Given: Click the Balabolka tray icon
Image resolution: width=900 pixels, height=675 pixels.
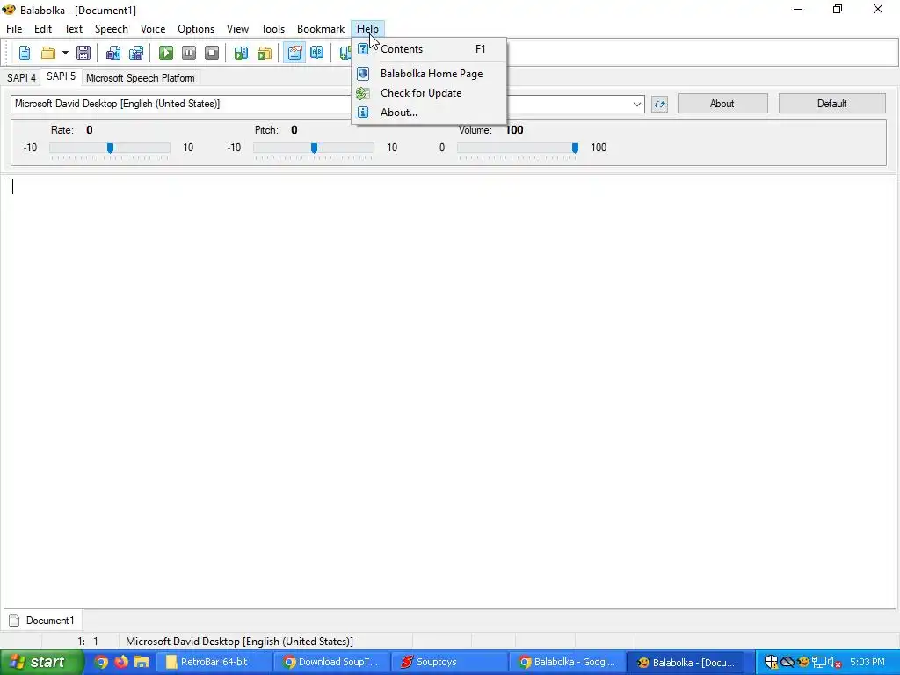Looking at the screenshot, I should point(803,663).
